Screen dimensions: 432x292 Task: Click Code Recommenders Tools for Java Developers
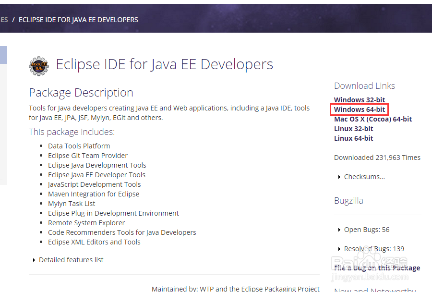(122, 232)
